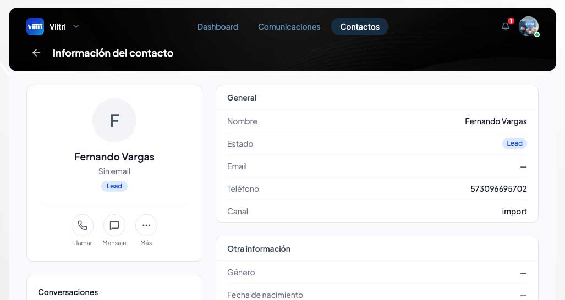Click the Llamar phone icon

pyautogui.click(x=83, y=225)
